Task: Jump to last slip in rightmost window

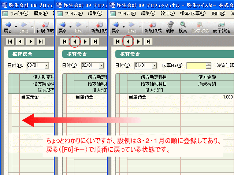Action: point(148,41)
